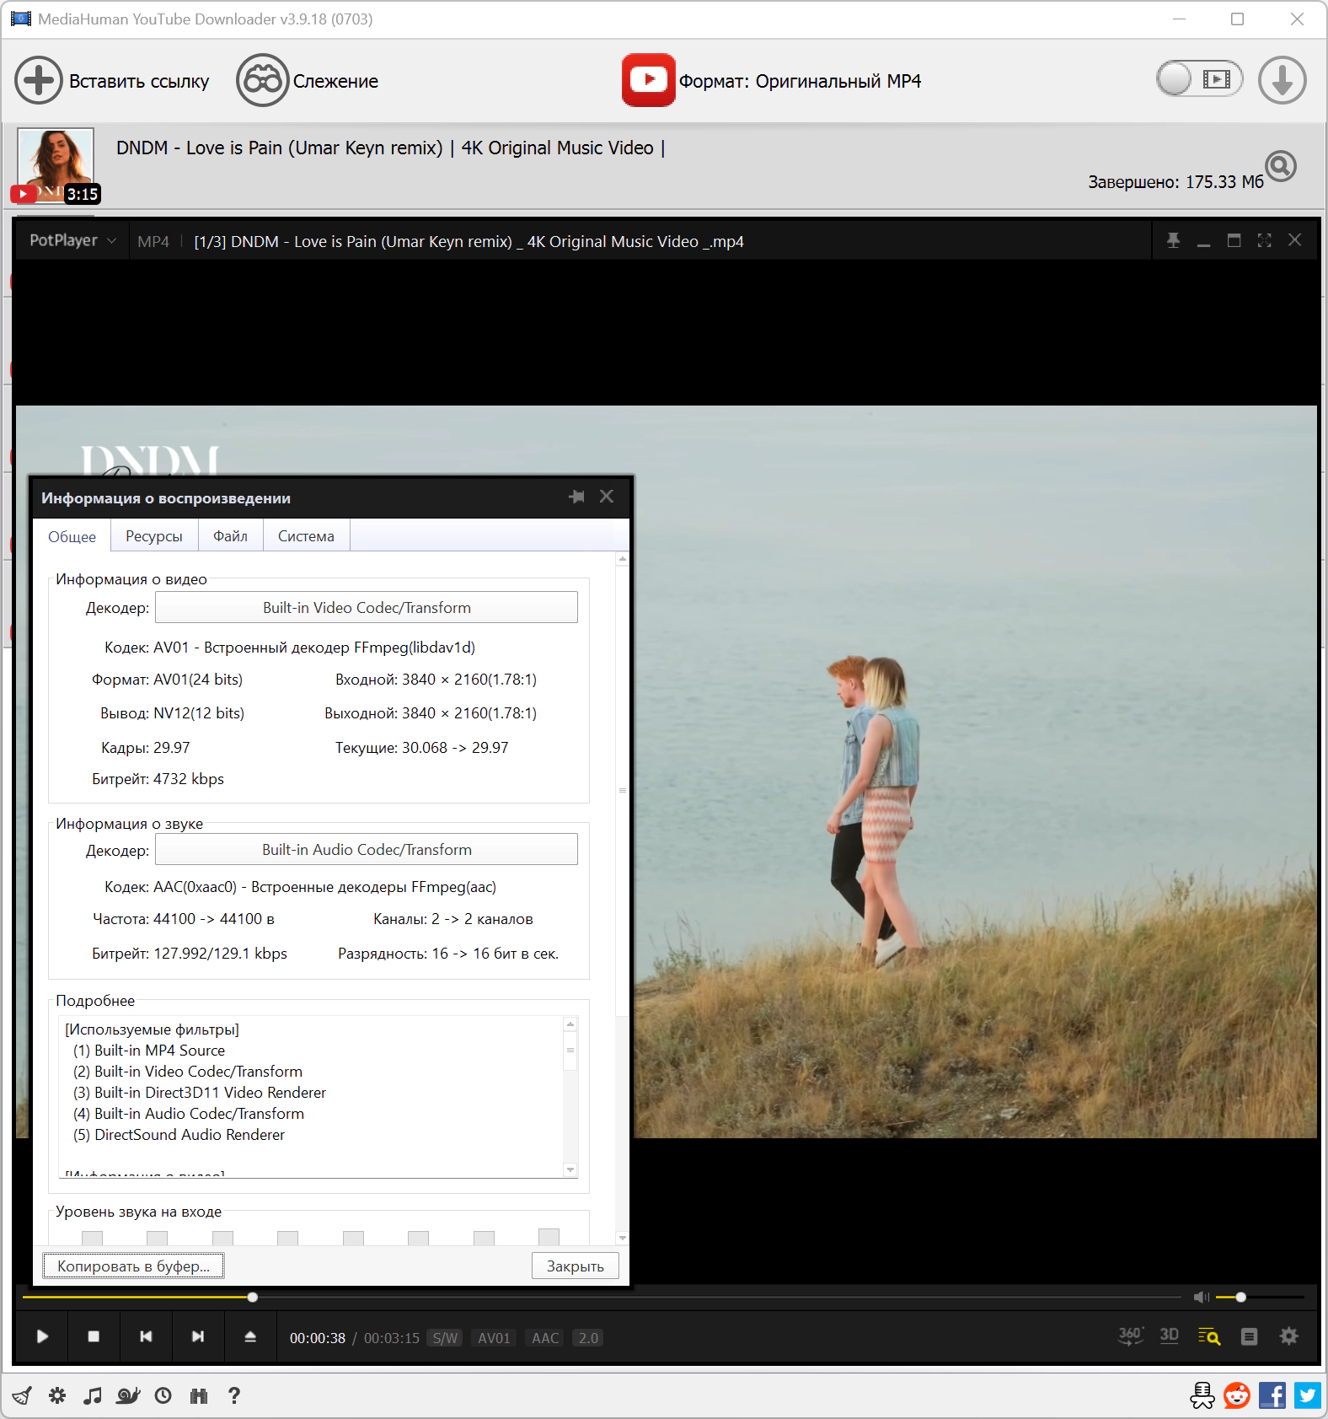1328x1419 pixels.
Task: Enable 360 degree video mode
Action: pos(1130,1336)
